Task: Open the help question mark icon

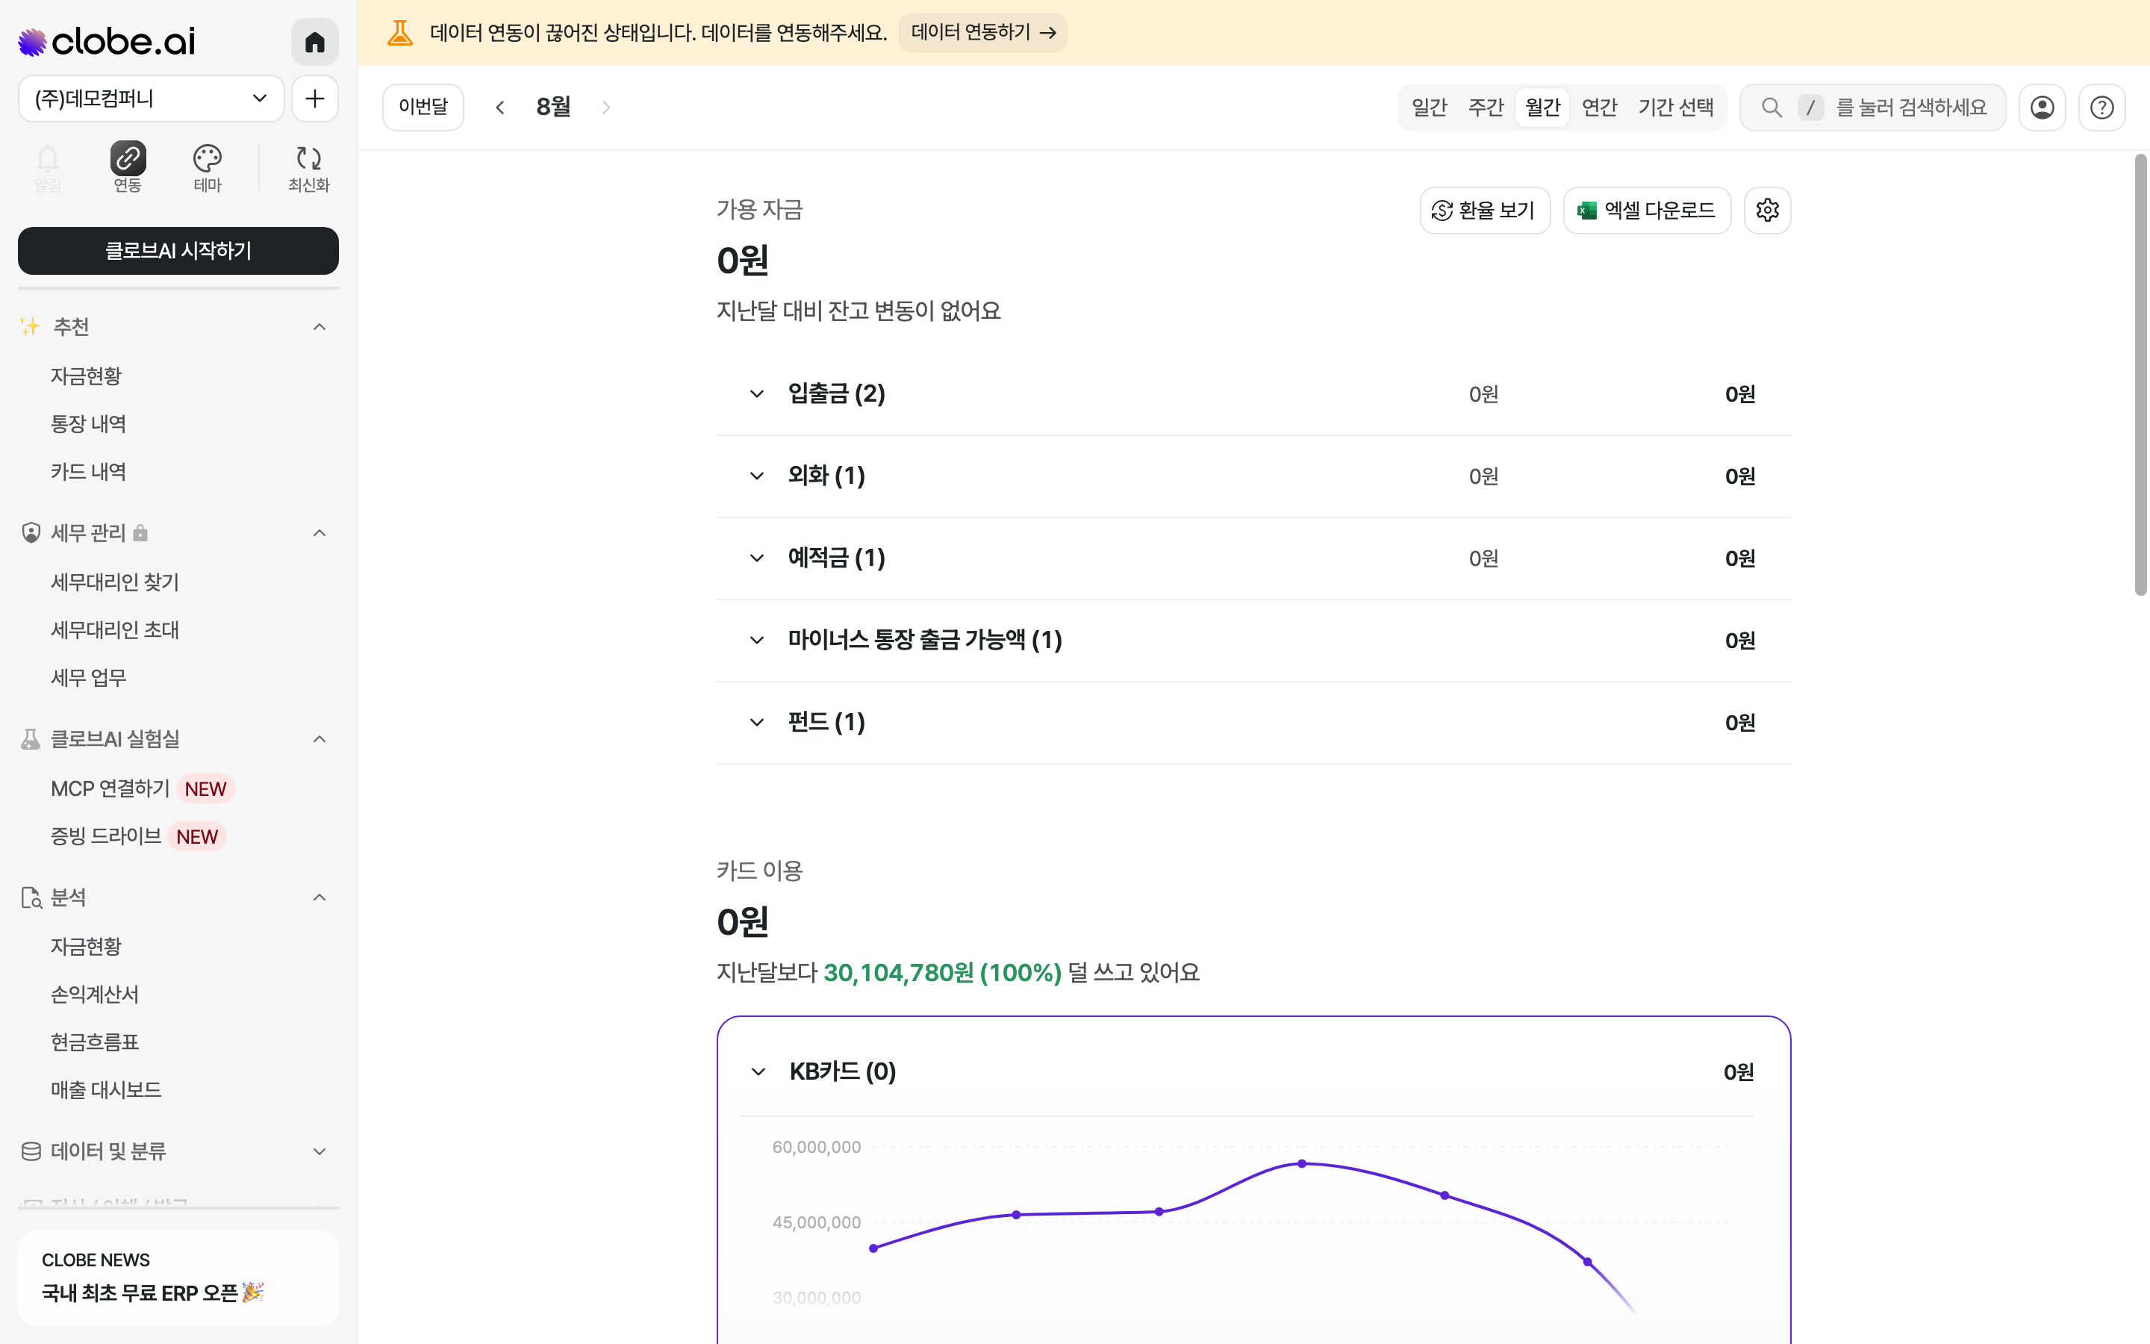Action: coord(2101,108)
